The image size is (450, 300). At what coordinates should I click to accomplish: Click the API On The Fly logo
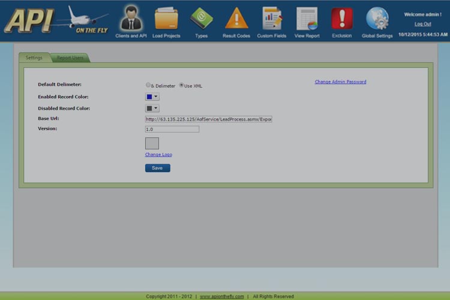pos(56,20)
